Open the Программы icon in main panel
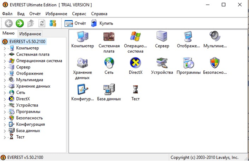This screenshot has height=161, width=249. 188,63
